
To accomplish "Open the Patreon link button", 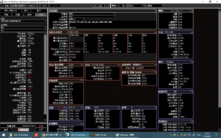I will tap(23, 130).
